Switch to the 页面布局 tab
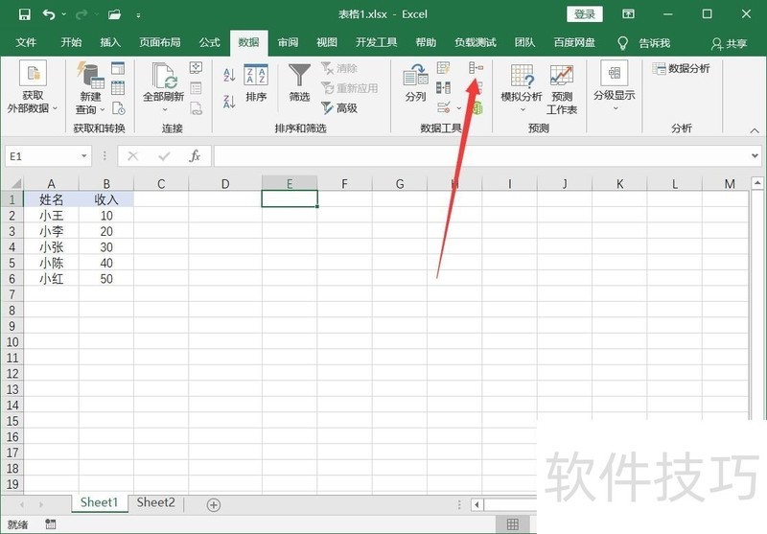This screenshot has width=767, height=534. click(160, 42)
